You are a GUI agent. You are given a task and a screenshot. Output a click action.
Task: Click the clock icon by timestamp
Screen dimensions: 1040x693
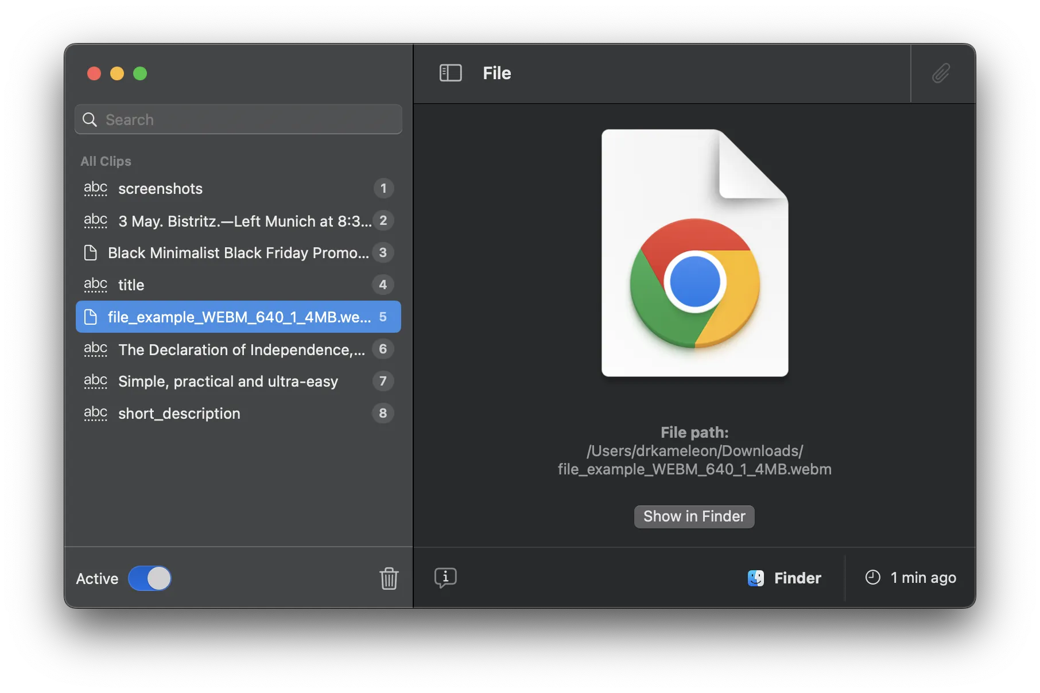click(x=872, y=577)
